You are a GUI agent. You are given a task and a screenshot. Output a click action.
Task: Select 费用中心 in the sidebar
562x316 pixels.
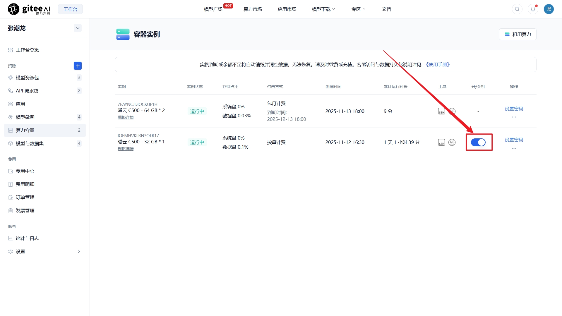[45, 171]
